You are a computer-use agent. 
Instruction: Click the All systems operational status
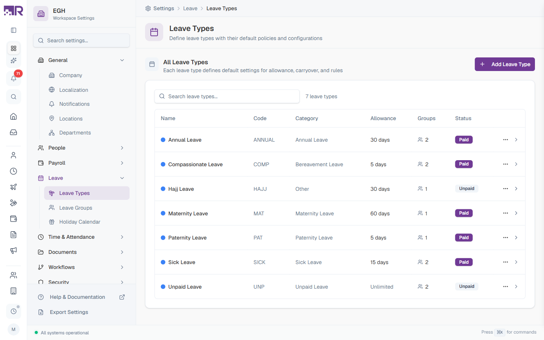[x=62, y=333]
